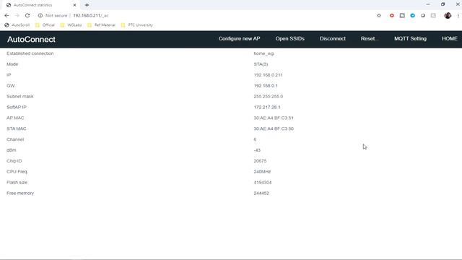This screenshot has width=462, height=260.
Task: Click the AutoConnect brand title
Action: pyautogui.click(x=31, y=40)
